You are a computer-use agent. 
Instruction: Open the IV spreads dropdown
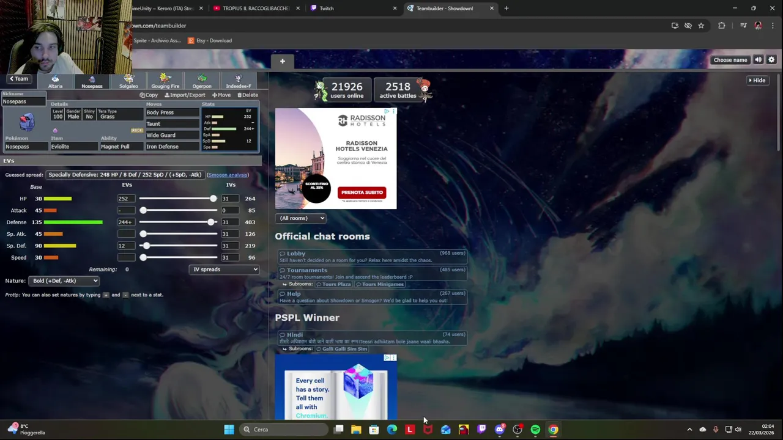[224, 269]
